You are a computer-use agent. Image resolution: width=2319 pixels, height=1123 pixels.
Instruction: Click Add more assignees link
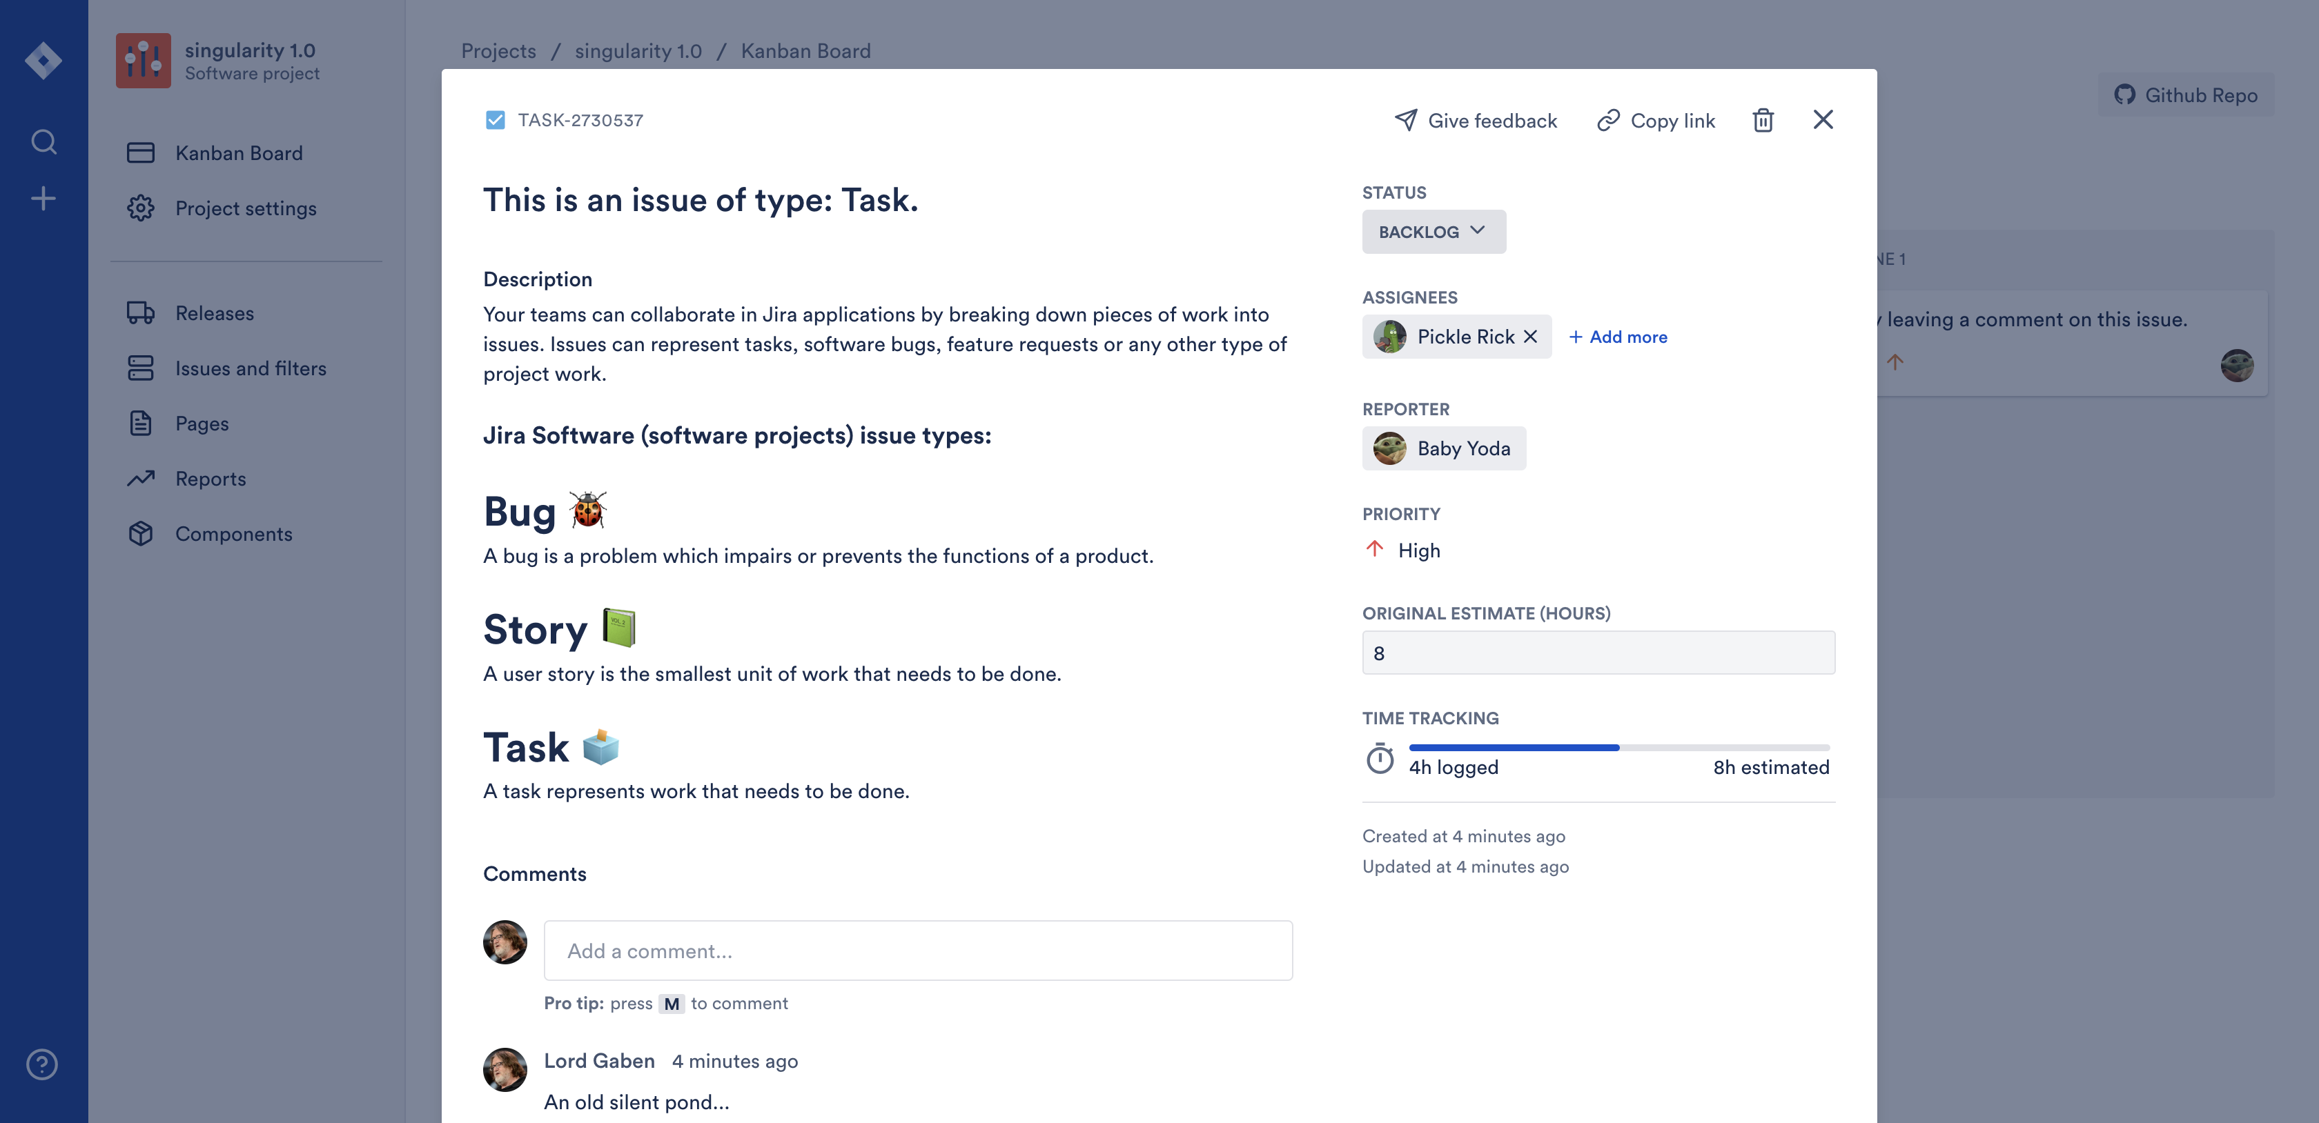(1618, 337)
